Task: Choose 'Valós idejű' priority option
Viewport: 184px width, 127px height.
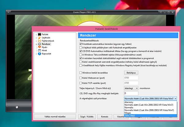Action: (151, 116)
